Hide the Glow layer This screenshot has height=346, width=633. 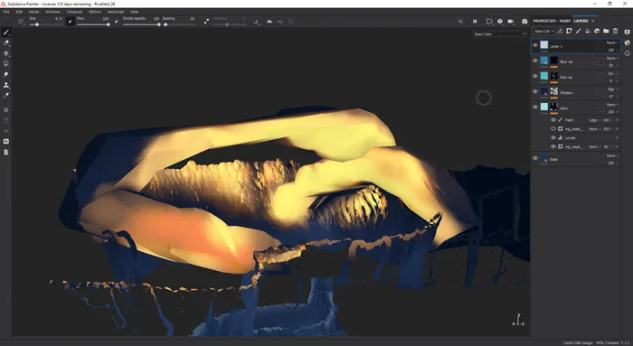[535, 107]
